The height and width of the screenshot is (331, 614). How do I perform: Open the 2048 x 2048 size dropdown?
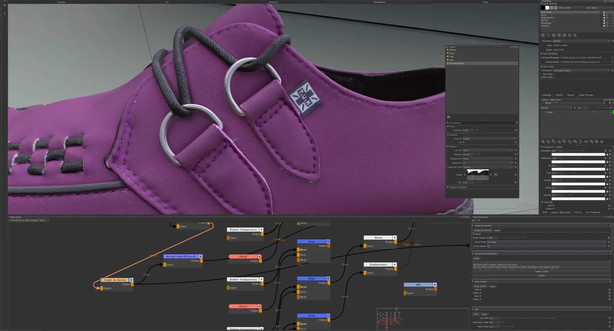[571, 8]
